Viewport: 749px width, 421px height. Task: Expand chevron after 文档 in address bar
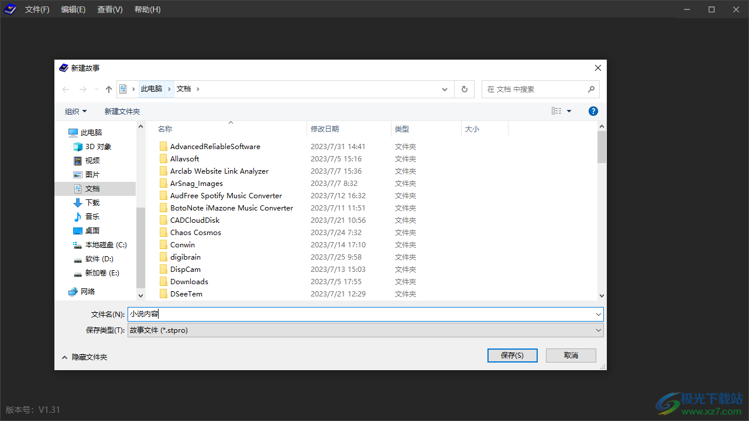click(198, 89)
